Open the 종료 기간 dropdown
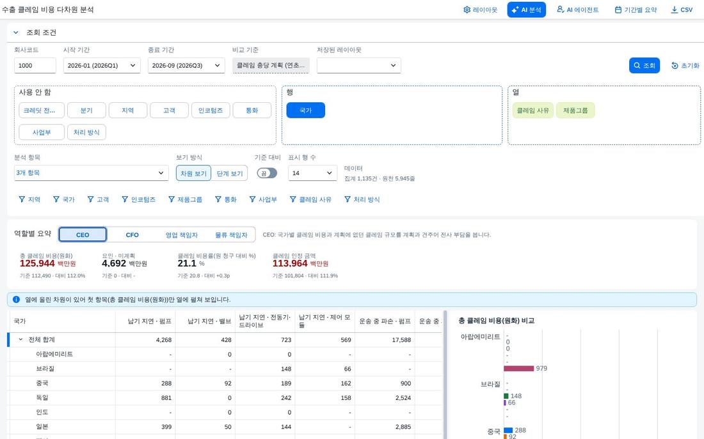This screenshot has height=439, width=704. point(186,65)
